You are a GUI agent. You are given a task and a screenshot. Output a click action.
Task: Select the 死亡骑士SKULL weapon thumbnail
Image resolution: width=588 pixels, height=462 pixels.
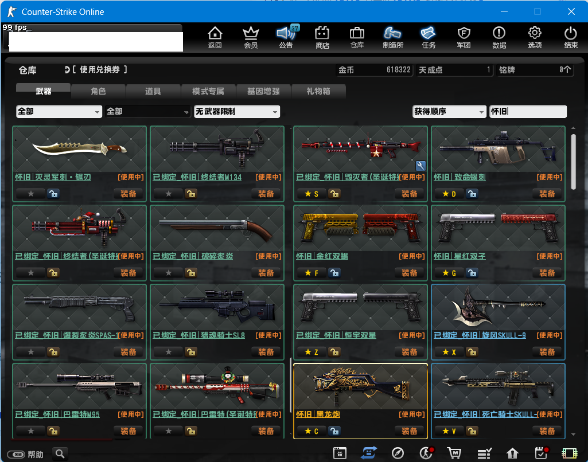(x=498, y=386)
